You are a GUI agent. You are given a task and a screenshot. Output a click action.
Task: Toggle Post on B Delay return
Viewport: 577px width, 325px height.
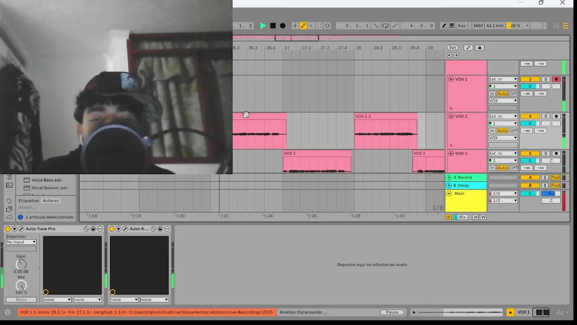coord(555,186)
